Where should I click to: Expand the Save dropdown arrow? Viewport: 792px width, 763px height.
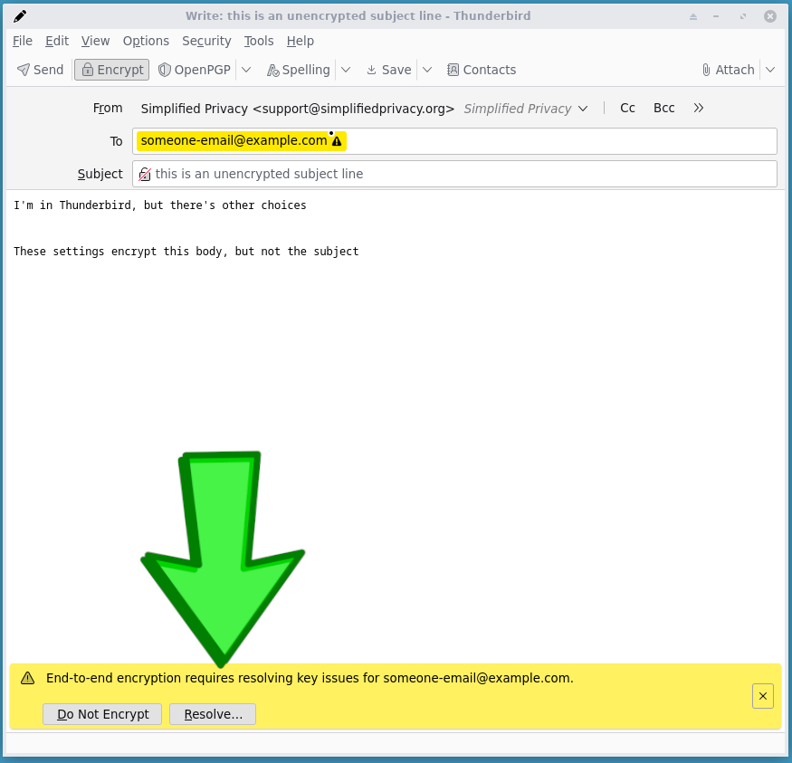tap(427, 70)
